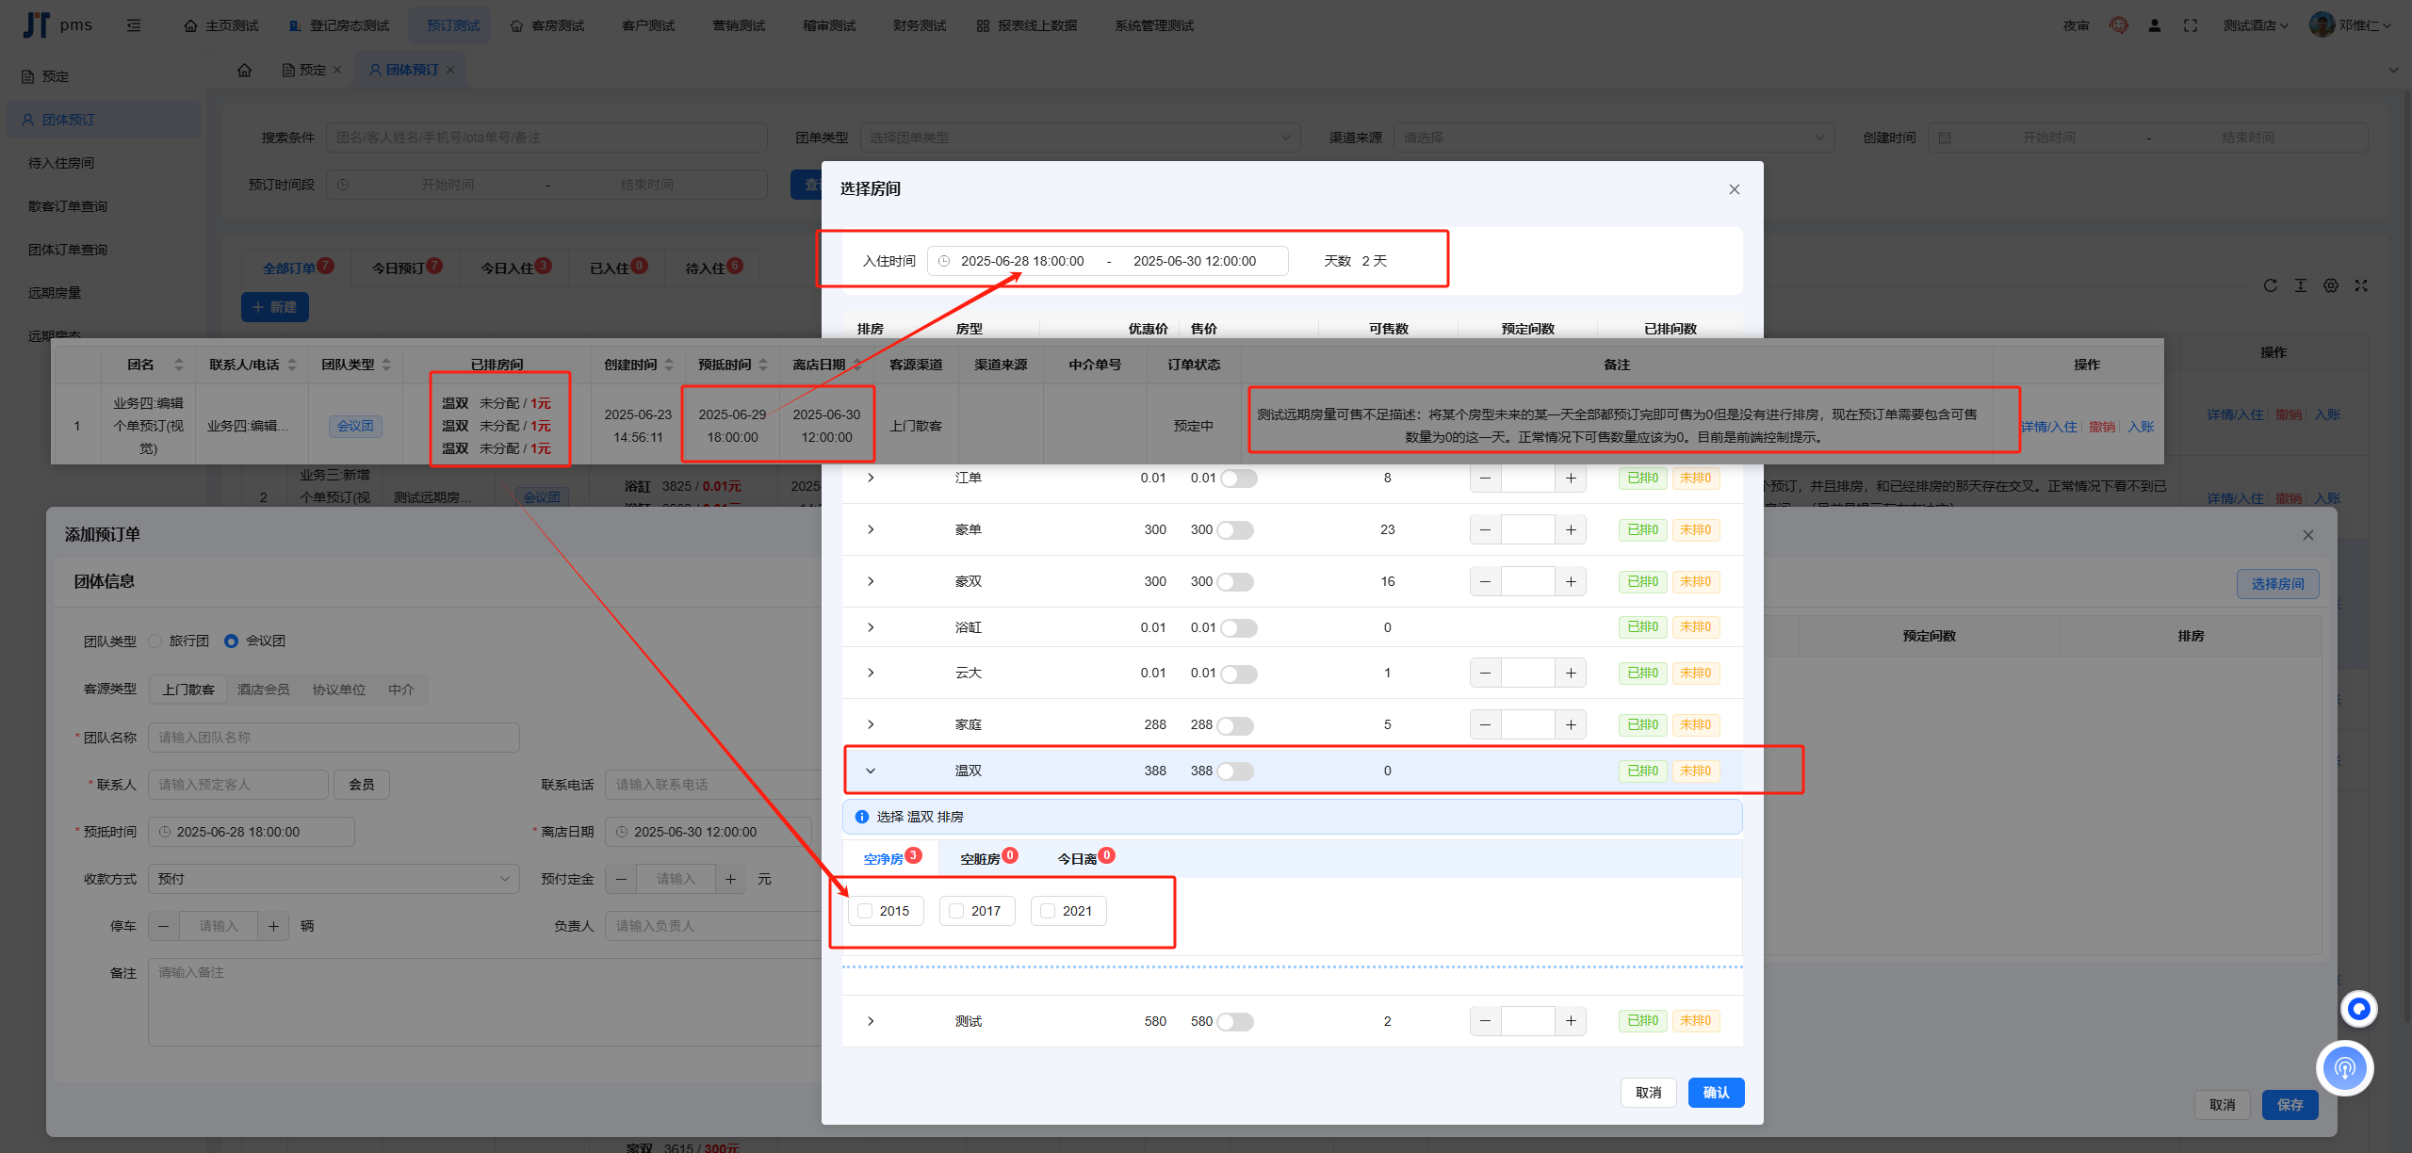The height and width of the screenshot is (1153, 2412).
Task: Click the 确认 button in room dialog
Action: tap(1715, 1093)
